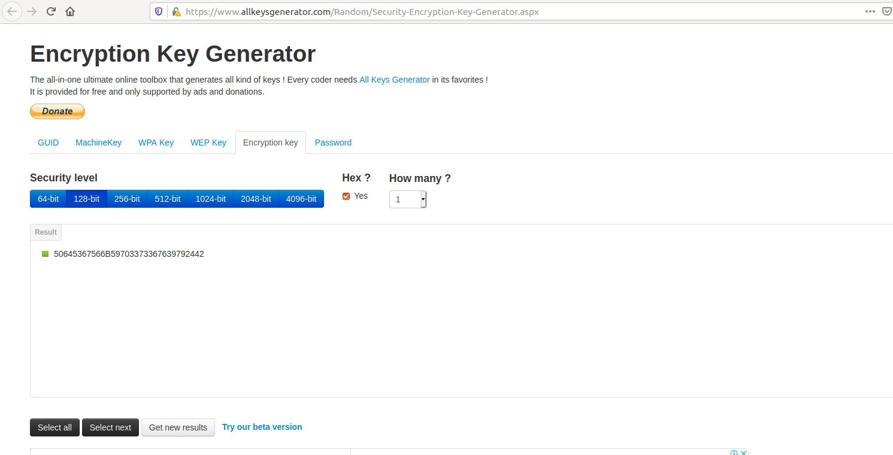
Task: Click the browser back arrow button
Action: click(12, 11)
